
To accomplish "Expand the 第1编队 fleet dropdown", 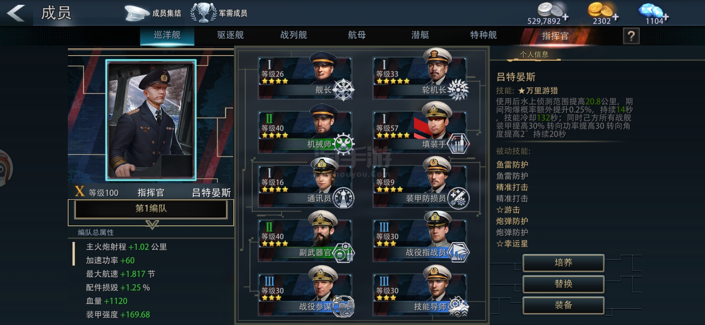I will click(151, 209).
